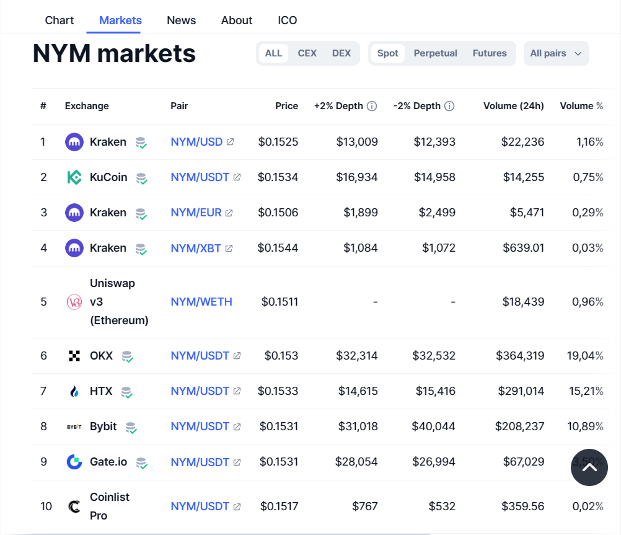621x535 pixels.
Task: Select the ALL exchange filter
Action: click(273, 53)
